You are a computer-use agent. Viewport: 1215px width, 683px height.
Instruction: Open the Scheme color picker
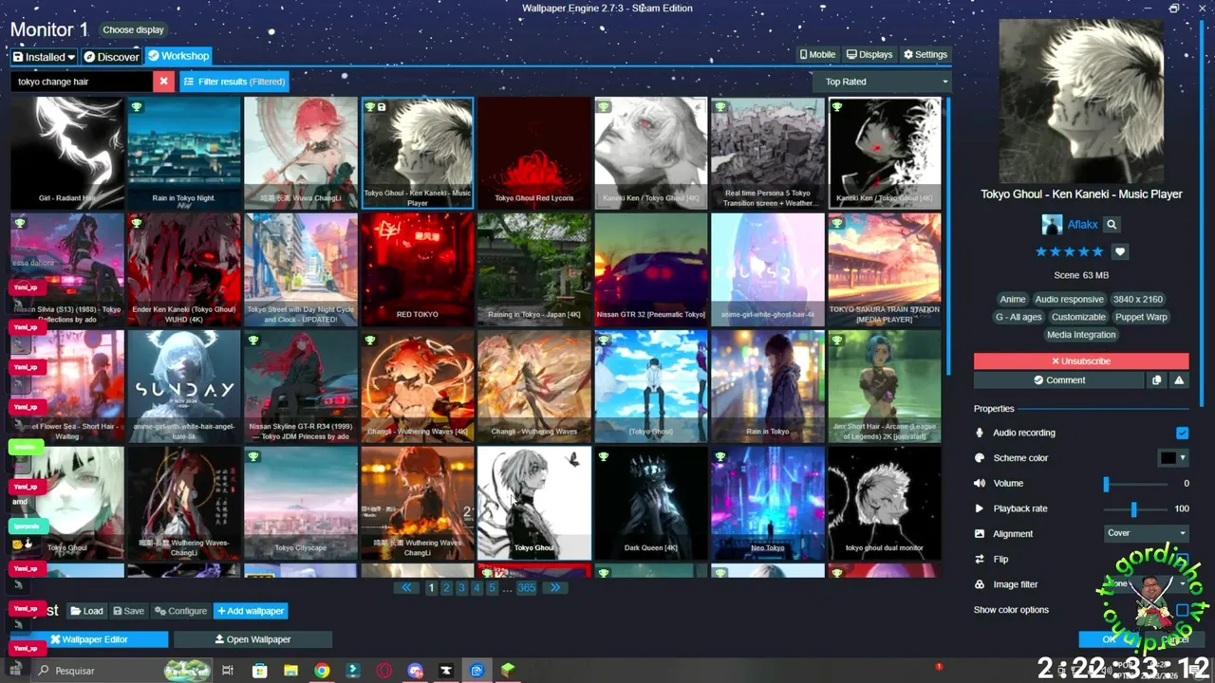click(x=1173, y=458)
